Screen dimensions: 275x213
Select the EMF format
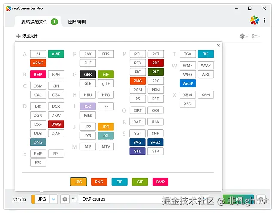(x=38, y=154)
